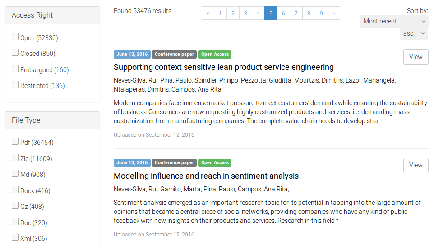Image resolution: width=434 pixels, height=245 pixels.
Task: Go to previous results page arrow
Action: click(x=208, y=14)
